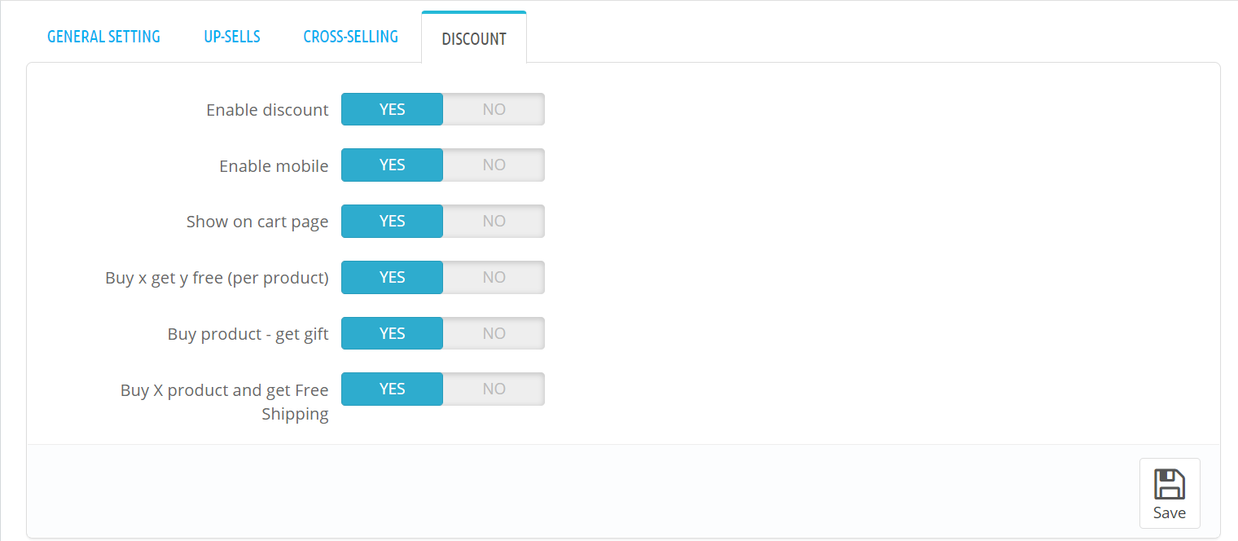Set Enable mobile to YES
The width and height of the screenshot is (1238, 541).
point(392,165)
